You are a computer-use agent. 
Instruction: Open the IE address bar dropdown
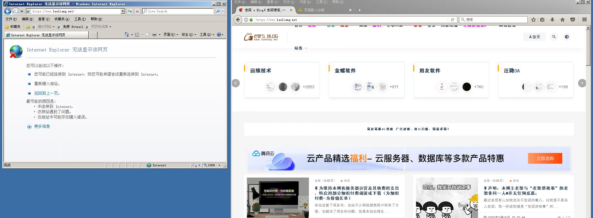(123, 11)
